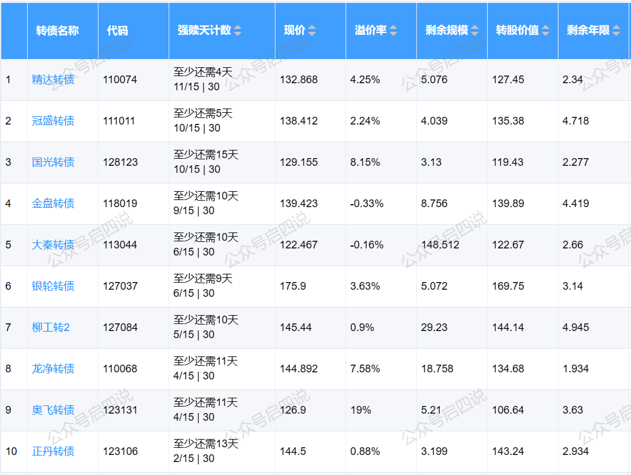Viewport: 631px width, 475px height.
Task: Click the 代码 column header
Action: coord(117,31)
